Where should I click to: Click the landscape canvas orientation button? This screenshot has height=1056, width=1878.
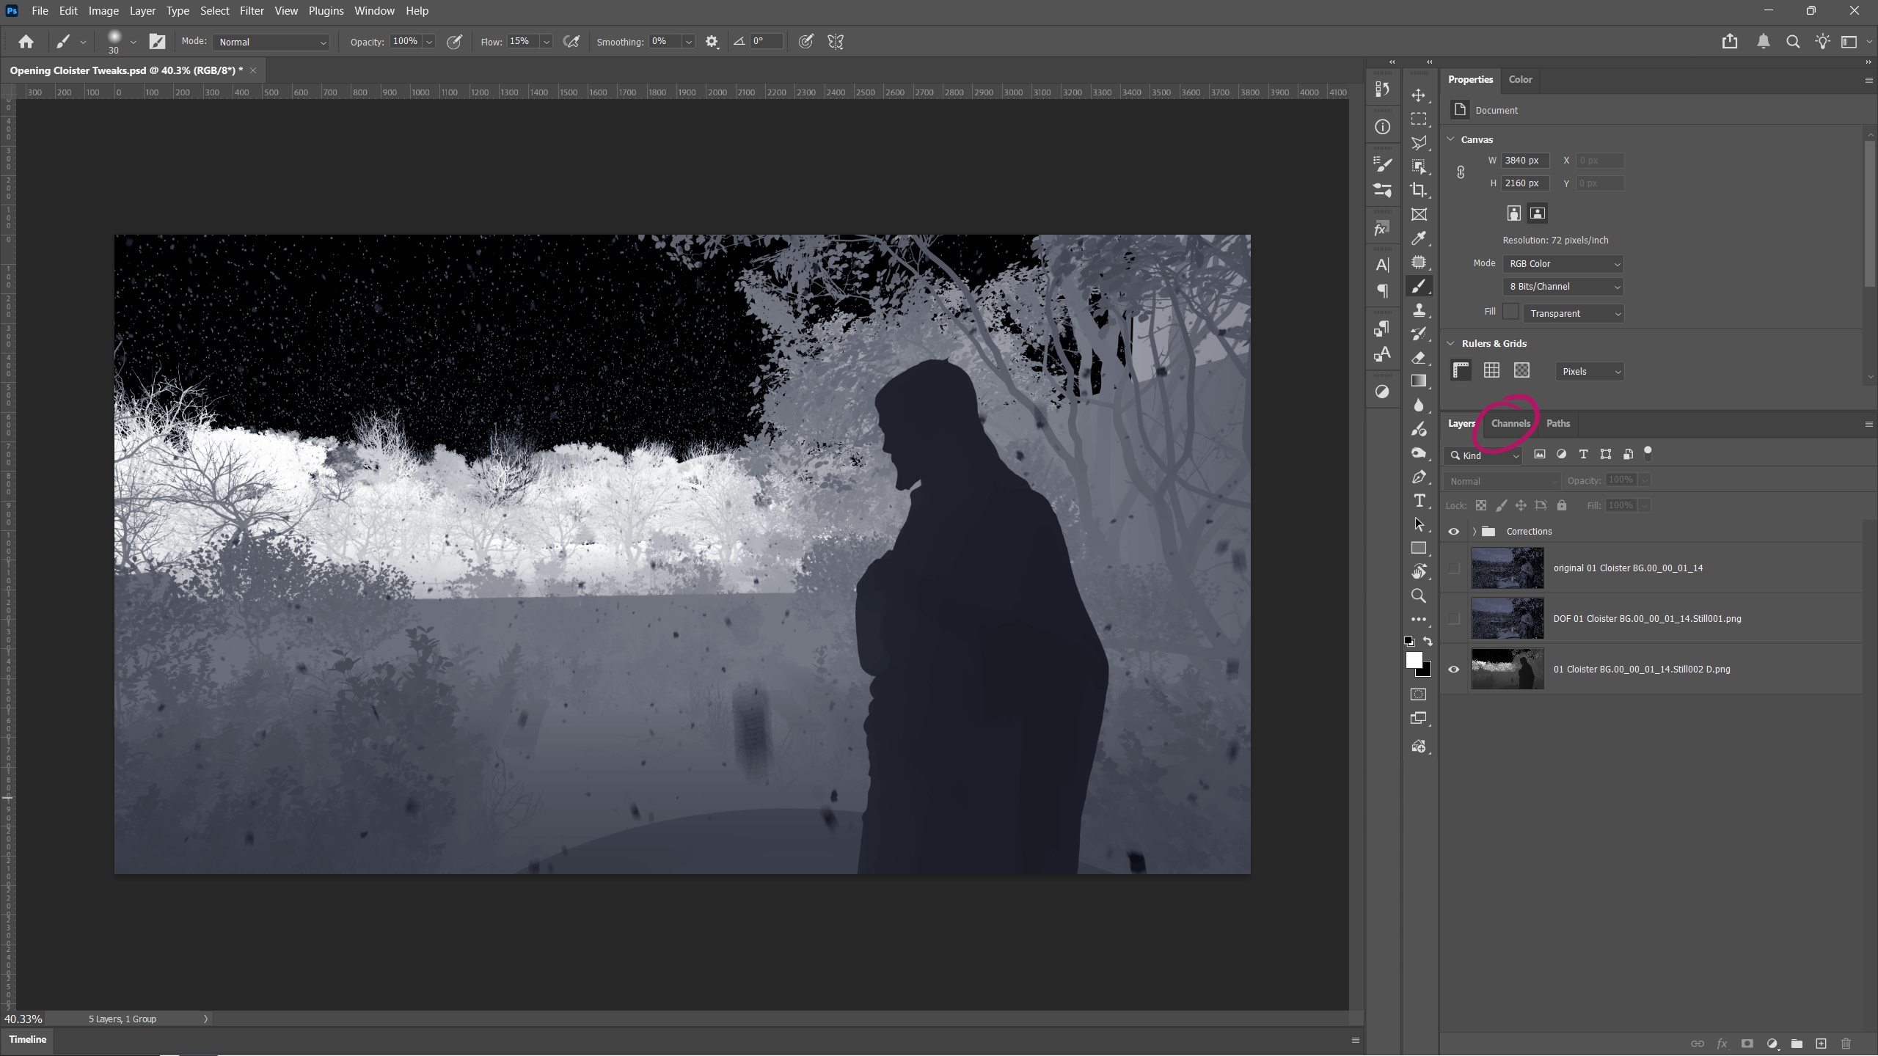[x=1538, y=213]
